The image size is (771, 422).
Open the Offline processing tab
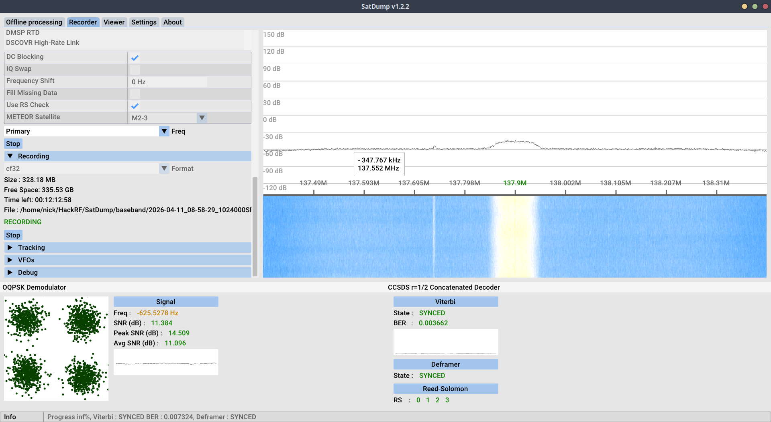tap(34, 22)
